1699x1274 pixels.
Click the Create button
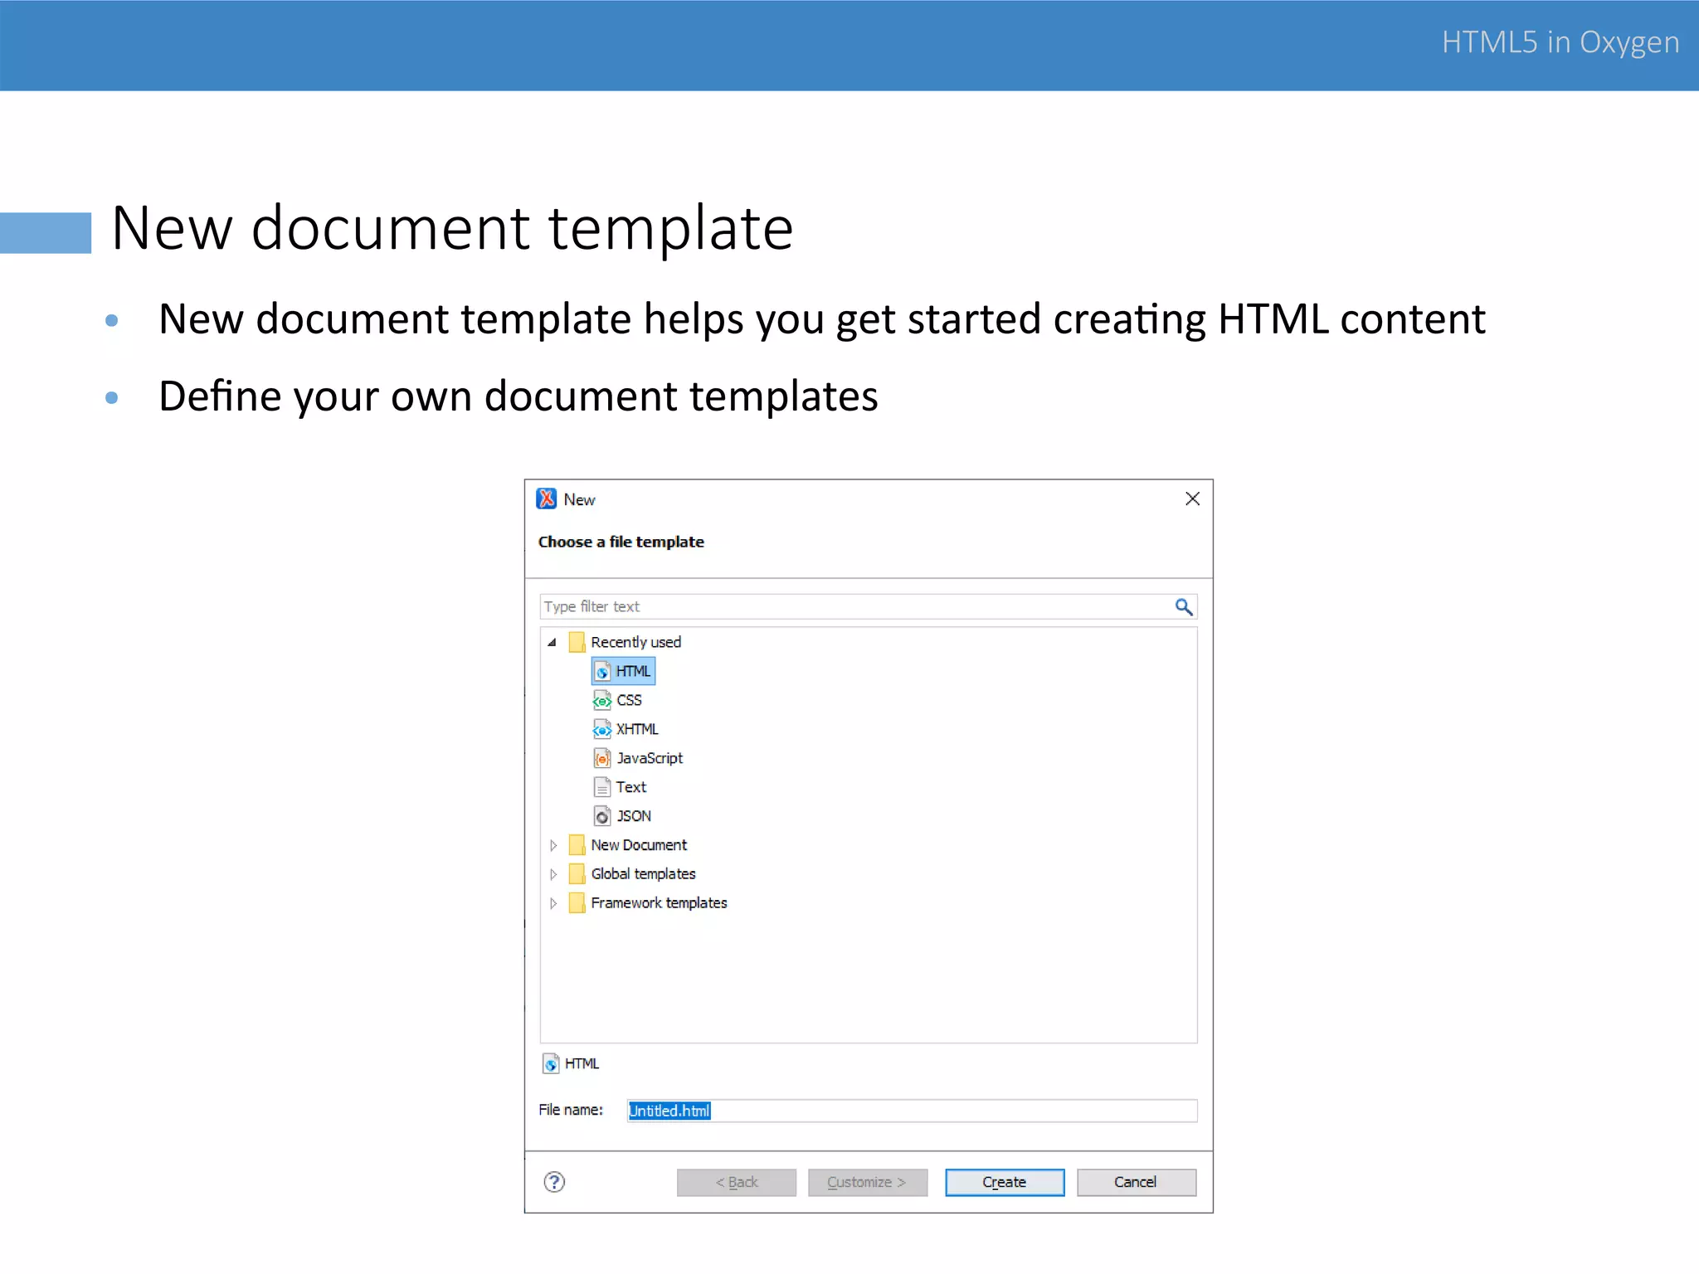click(1005, 1182)
